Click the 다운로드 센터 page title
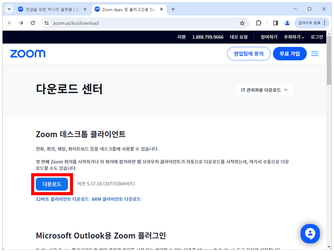Viewport: 334px width, 252px height. 69,89
